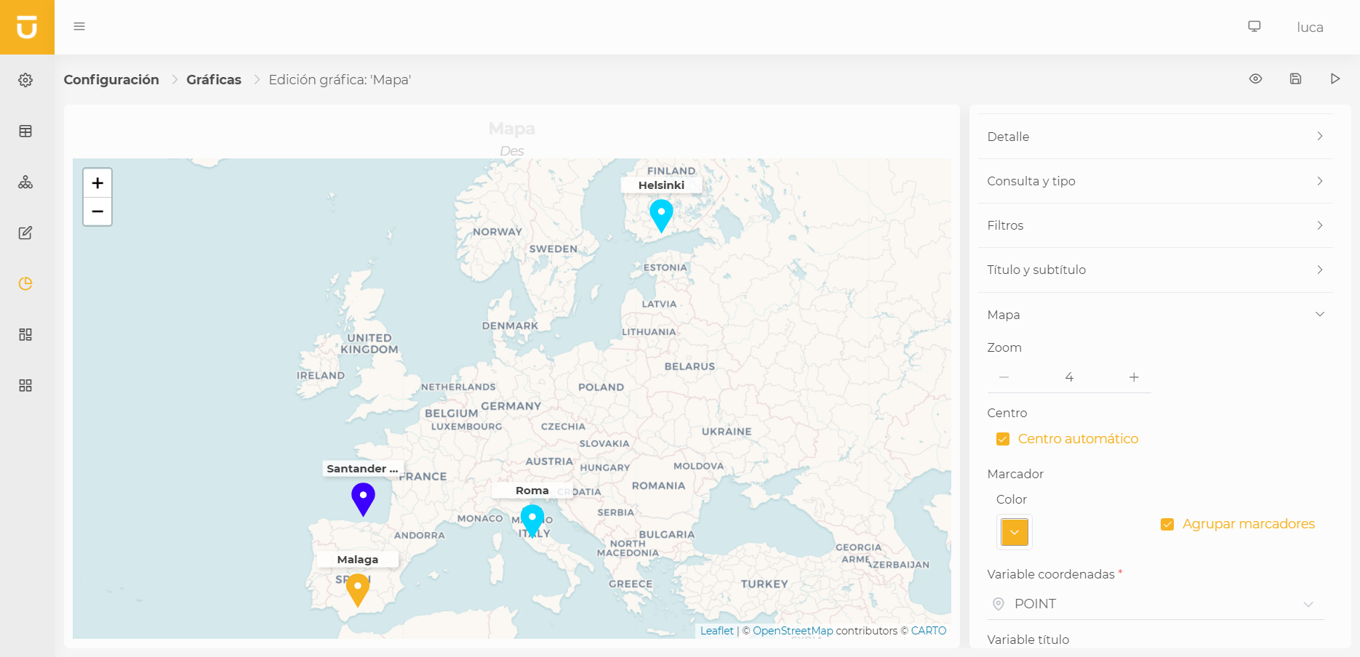The image size is (1360, 657).
Task: Open the table icon in sidebar
Action: [x=25, y=131]
